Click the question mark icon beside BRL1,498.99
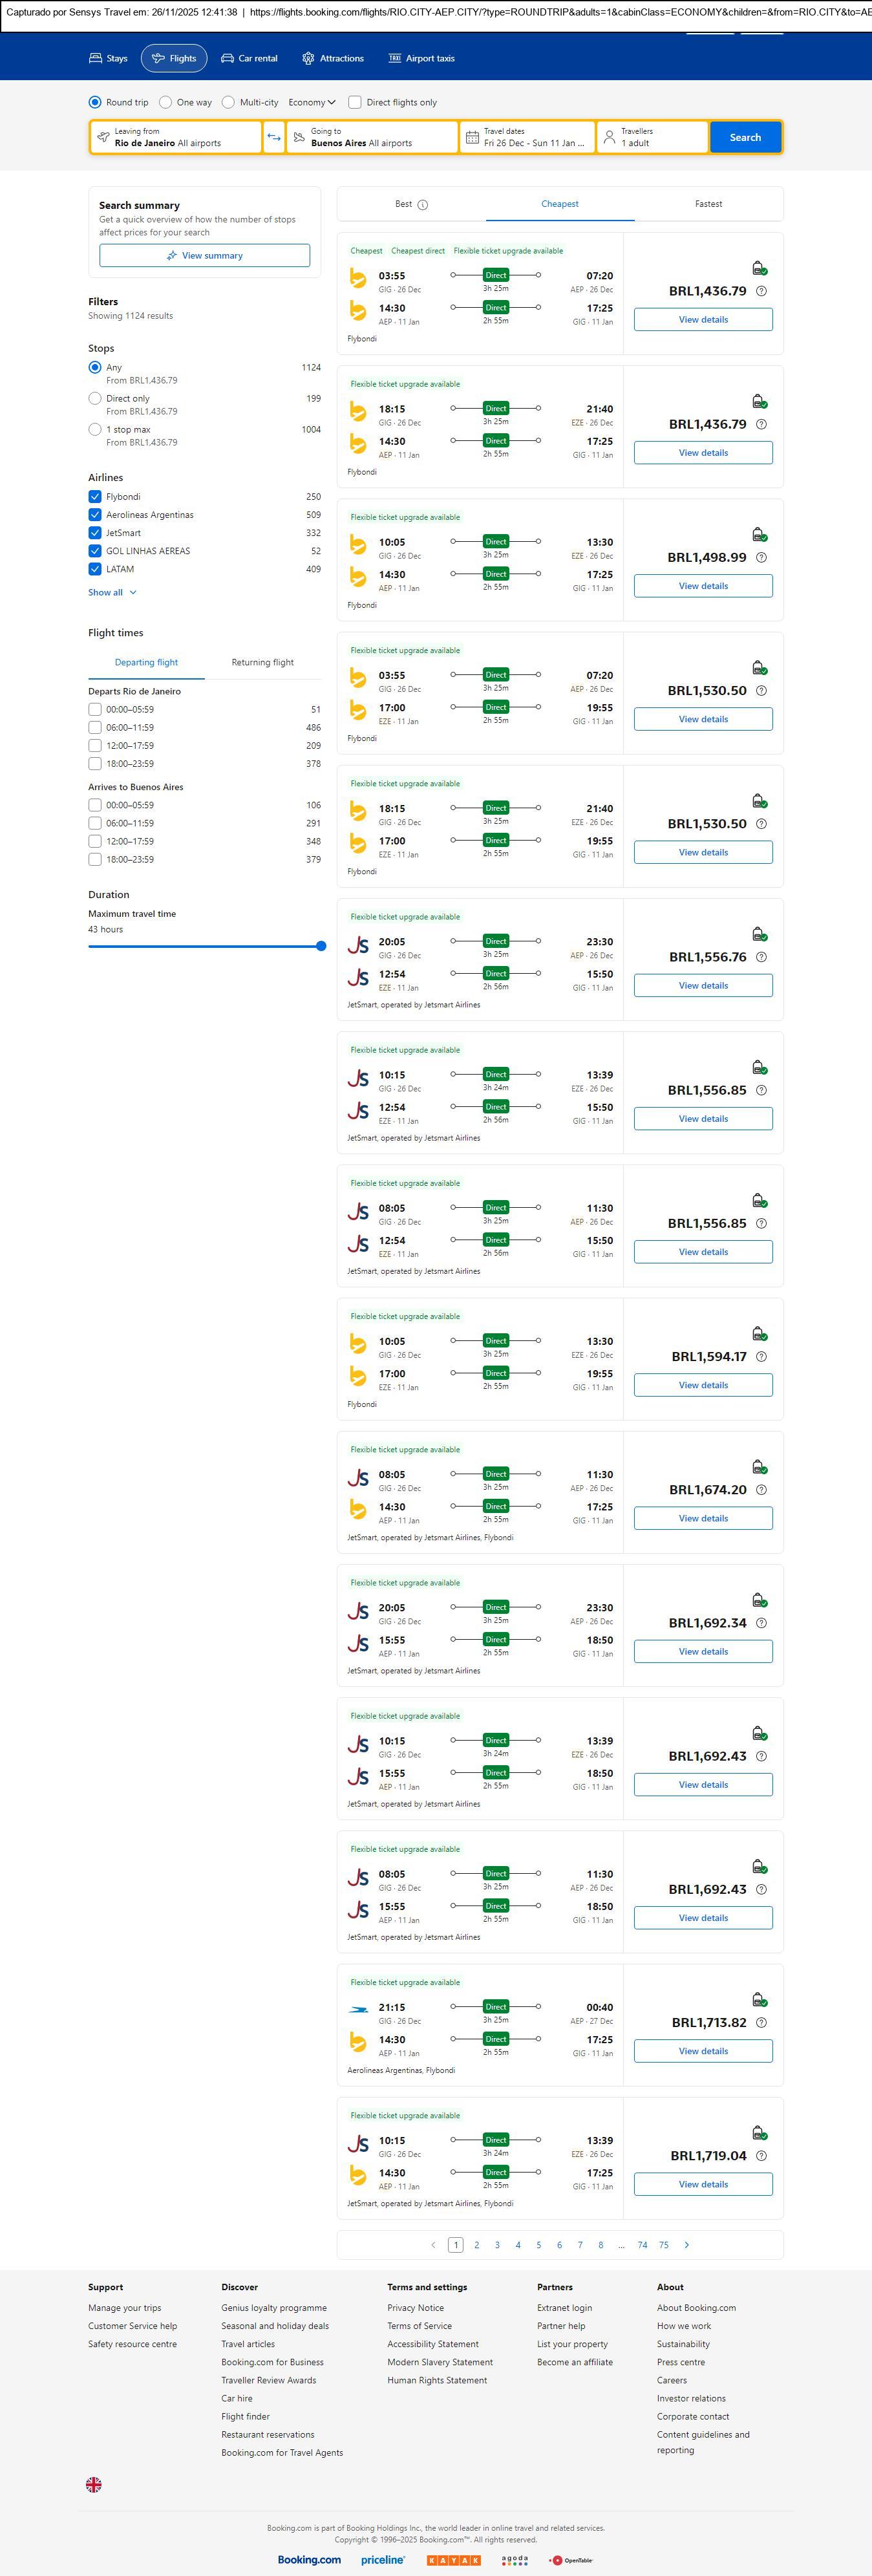This screenshot has height=2576, width=872. tap(761, 558)
